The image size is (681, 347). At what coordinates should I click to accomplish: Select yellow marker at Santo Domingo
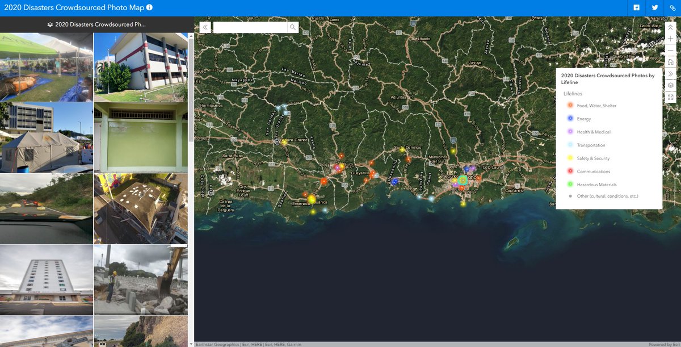click(402, 150)
